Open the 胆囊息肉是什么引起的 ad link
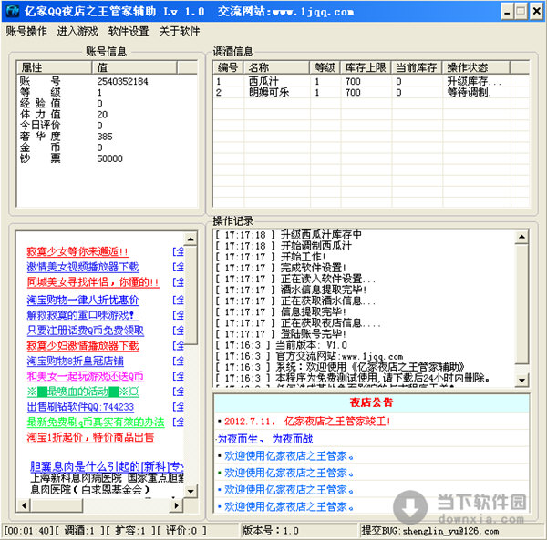The image size is (547, 540). click(x=107, y=466)
